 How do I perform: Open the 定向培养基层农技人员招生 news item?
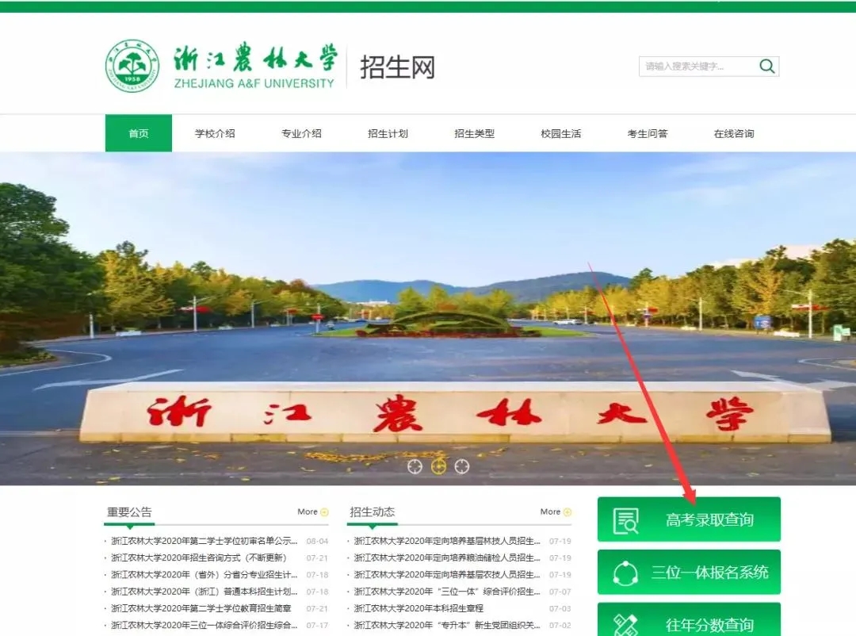(x=447, y=575)
